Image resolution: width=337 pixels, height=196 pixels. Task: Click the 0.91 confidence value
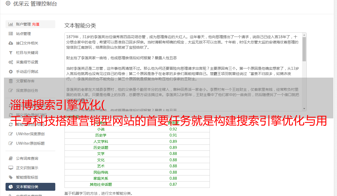coord(173,135)
